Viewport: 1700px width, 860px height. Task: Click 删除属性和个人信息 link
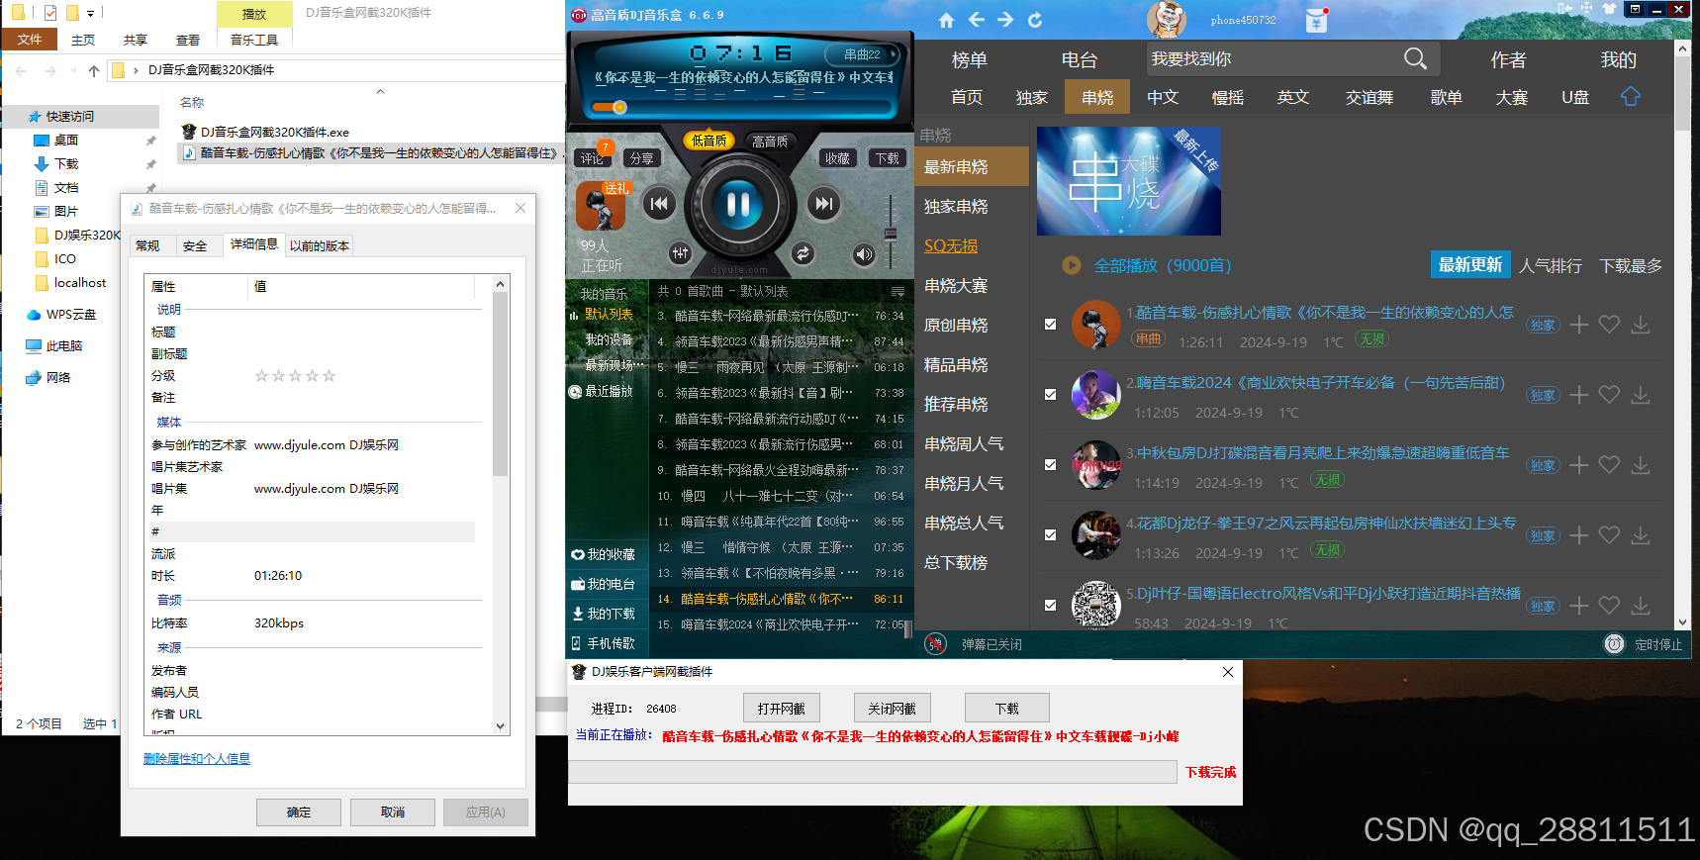point(197,759)
